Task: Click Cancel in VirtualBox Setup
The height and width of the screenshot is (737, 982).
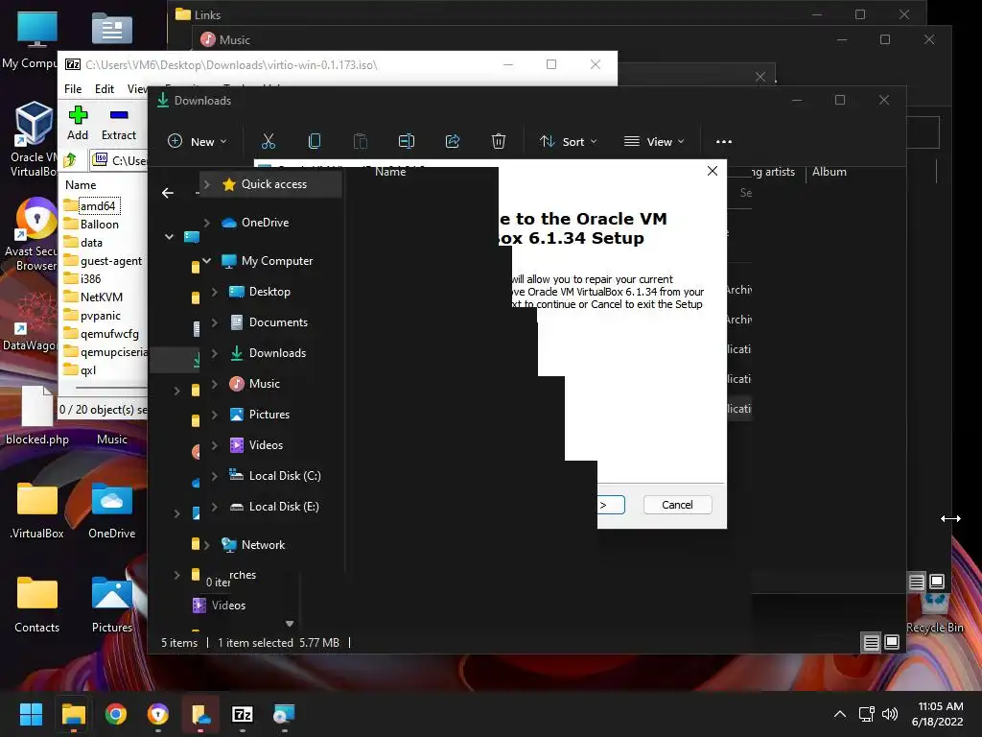Action: click(x=677, y=505)
